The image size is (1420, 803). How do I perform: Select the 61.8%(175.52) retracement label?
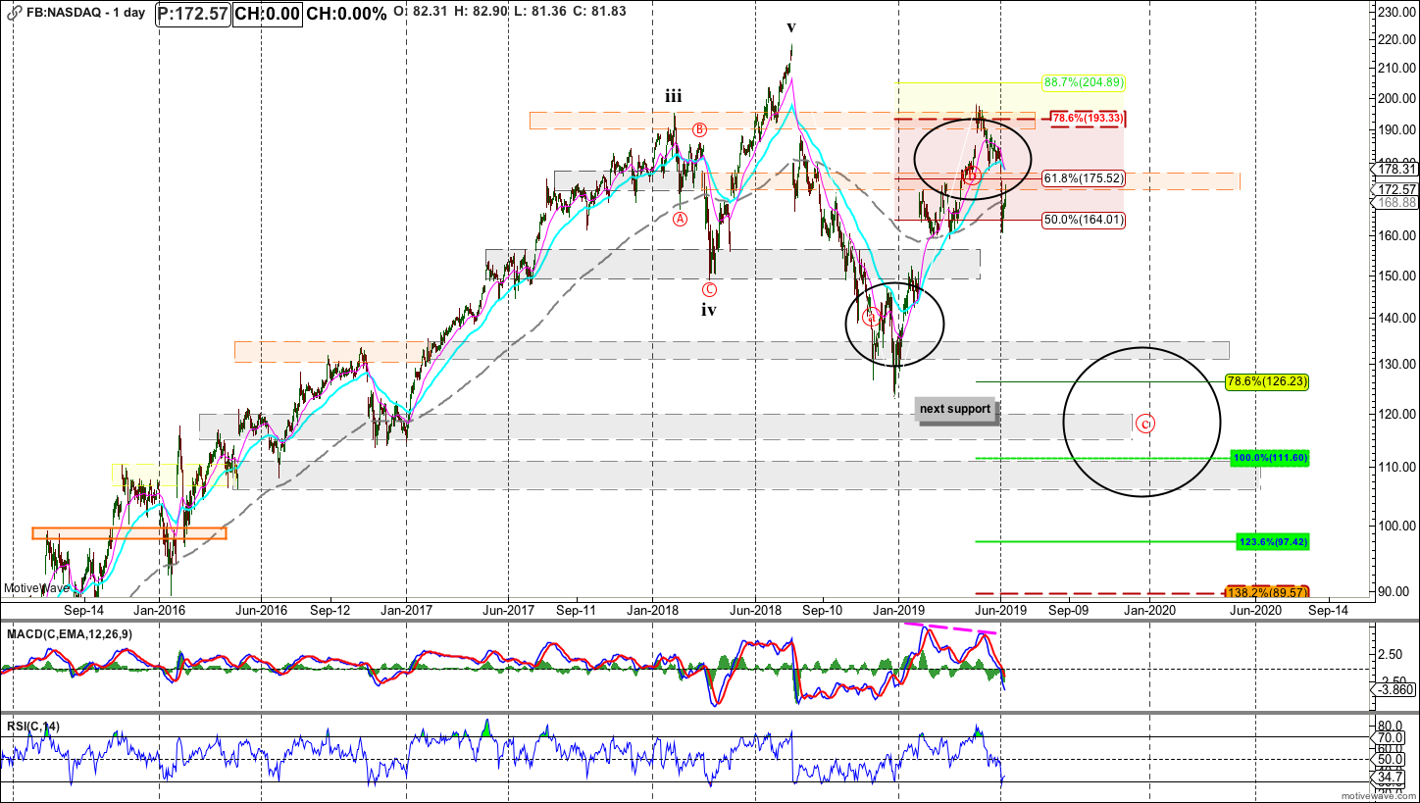(1084, 179)
